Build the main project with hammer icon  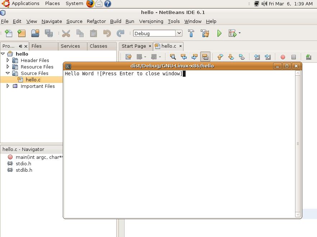[x=191, y=33]
